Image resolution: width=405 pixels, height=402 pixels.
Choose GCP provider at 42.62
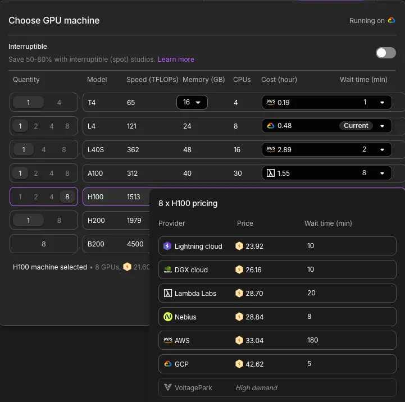point(277,364)
